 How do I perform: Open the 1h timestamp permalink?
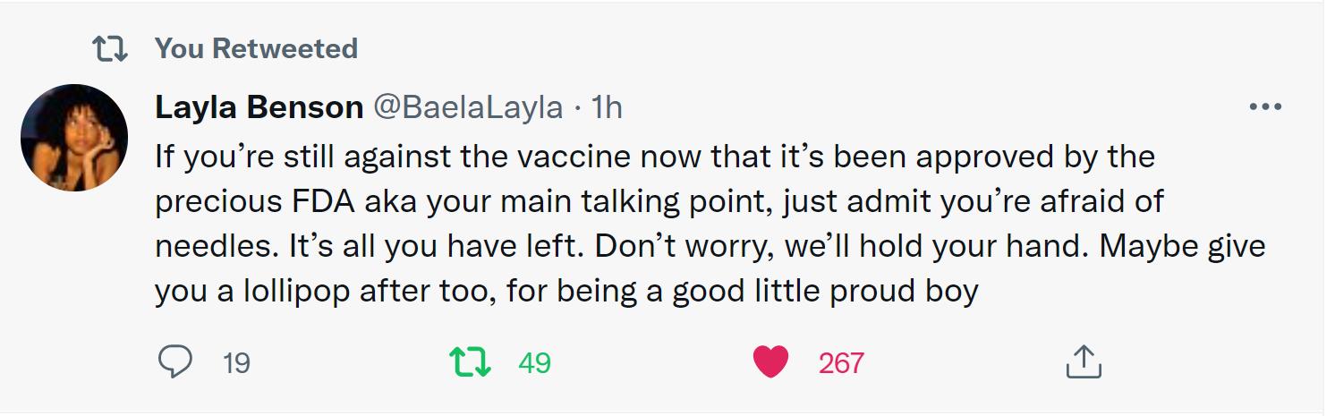[x=607, y=107]
